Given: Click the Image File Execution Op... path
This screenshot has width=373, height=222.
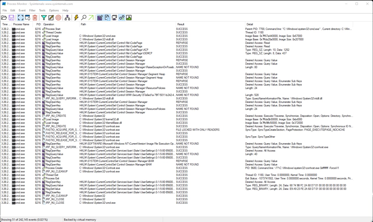Looking at the screenshot, I should (127, 144).
